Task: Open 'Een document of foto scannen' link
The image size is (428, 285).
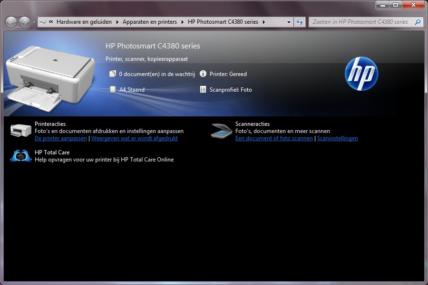Action: click(274, 138)
